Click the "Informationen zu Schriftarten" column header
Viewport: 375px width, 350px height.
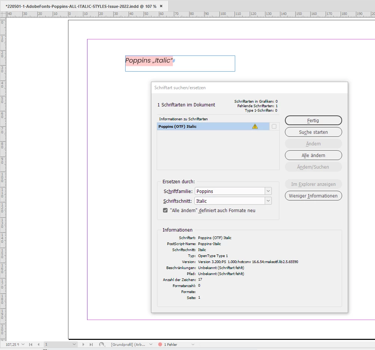184,119
